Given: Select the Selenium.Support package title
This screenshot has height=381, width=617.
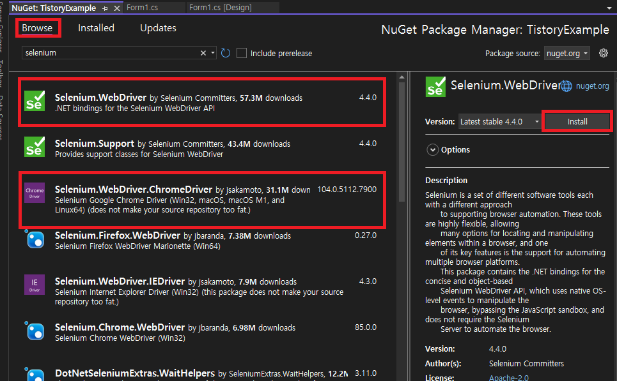Looking at the screenshot, I should (x=95, y=144).
